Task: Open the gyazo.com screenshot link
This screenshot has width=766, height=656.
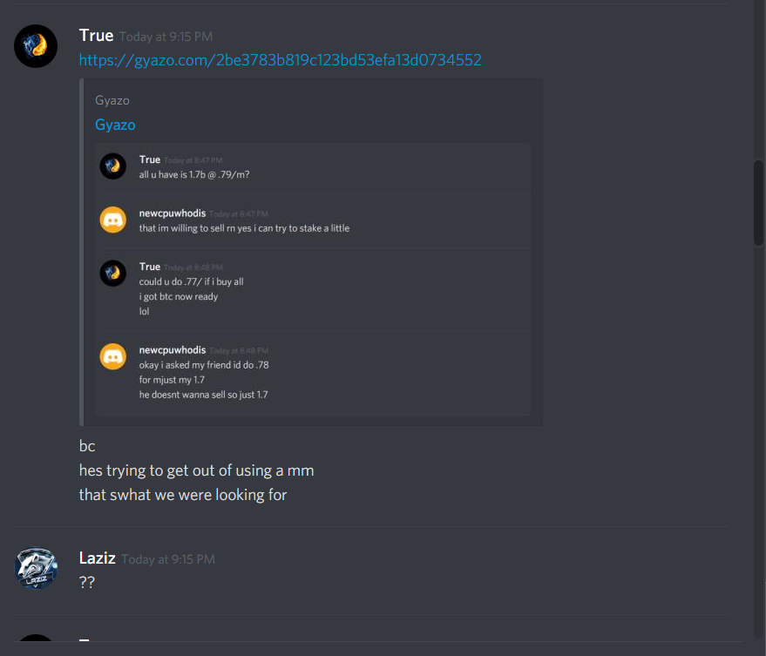Action: pyautogui.click(x=280, y=59)
